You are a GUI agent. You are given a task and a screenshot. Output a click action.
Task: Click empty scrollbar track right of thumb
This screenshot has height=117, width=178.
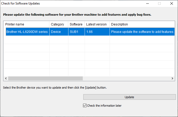click(127, 79)
